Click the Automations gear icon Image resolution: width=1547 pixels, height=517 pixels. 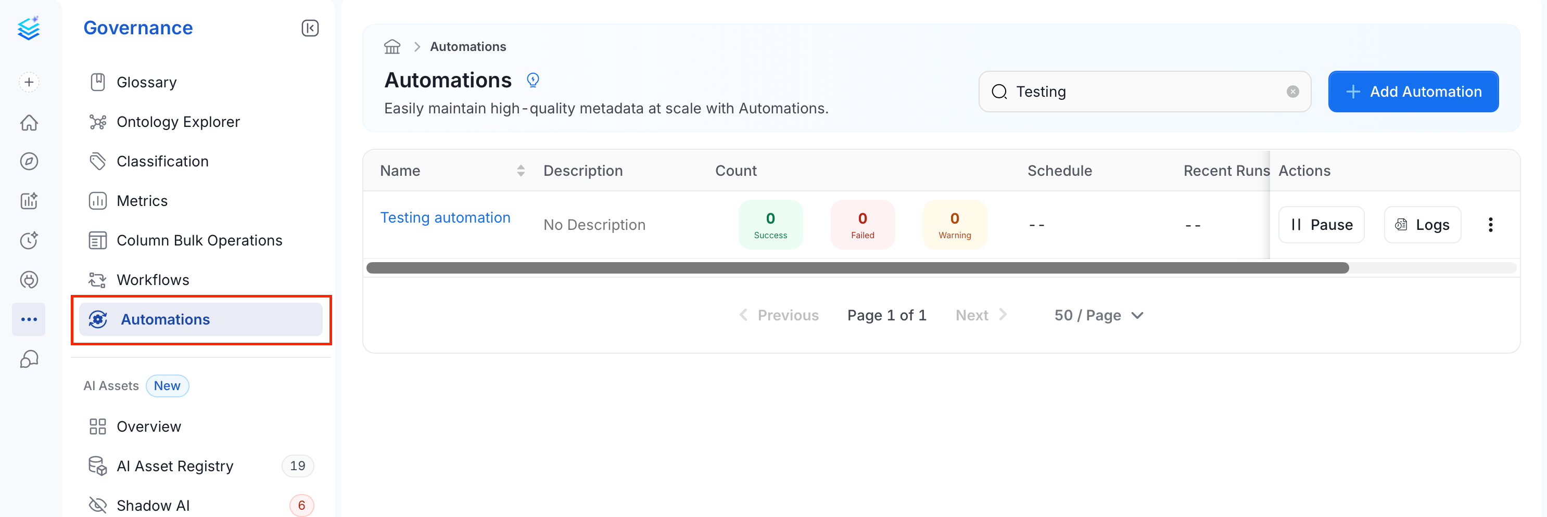coord(98,320)
